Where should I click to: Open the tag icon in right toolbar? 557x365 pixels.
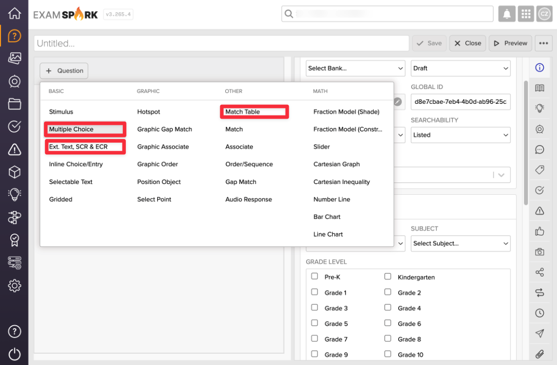[x=540, y=170]
